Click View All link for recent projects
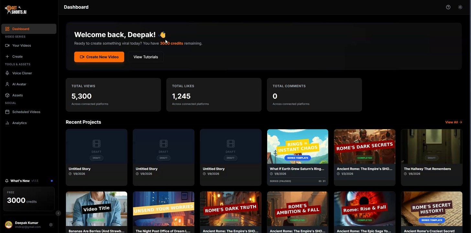The height and width of the screenshot is (233, 471). point(454,122)
